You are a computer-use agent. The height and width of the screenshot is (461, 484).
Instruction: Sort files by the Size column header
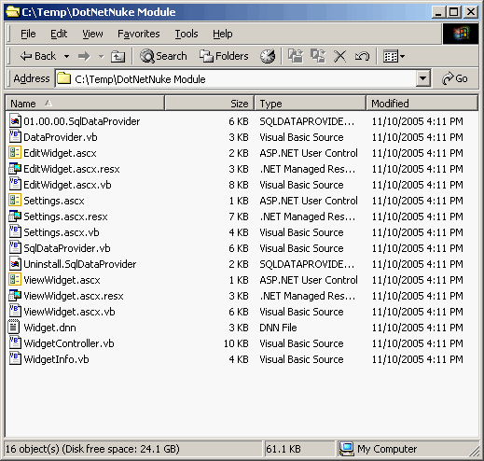point(210,104)
